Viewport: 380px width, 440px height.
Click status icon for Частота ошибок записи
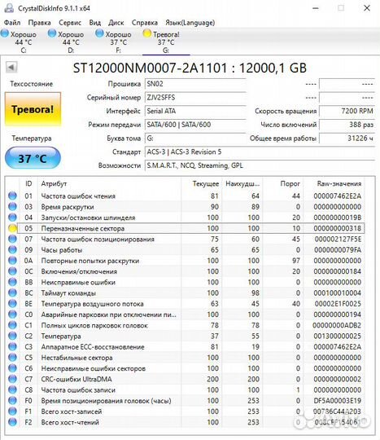coord(12,389)
